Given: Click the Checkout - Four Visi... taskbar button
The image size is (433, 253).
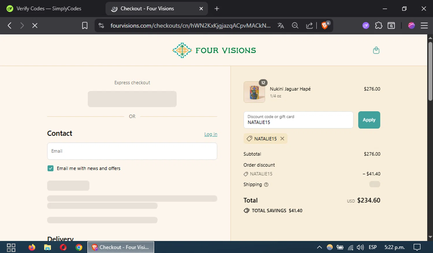Looking at the screenshot, I should (121, 247).
